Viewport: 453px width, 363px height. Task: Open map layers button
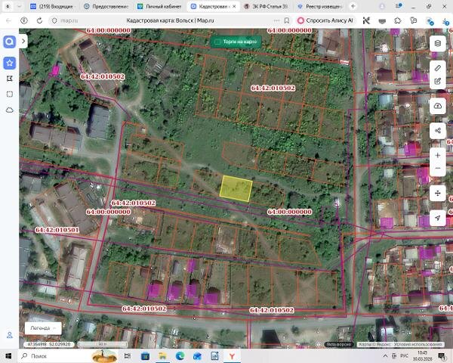[x=438, y=44]
